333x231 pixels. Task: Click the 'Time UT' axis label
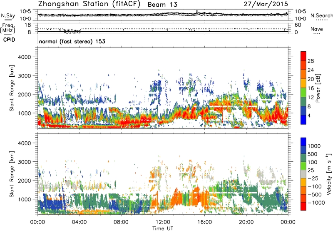[163, 228]
